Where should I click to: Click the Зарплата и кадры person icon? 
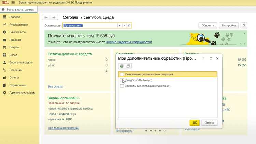pyautogui.click(x=4, y=62)
